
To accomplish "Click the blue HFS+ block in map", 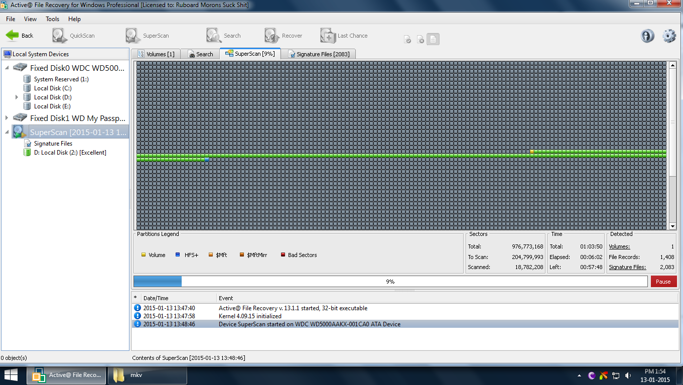I will pos(206,159).
